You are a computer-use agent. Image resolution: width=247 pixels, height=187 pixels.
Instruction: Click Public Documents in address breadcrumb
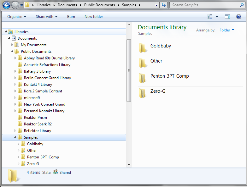(x=99, y=5)
